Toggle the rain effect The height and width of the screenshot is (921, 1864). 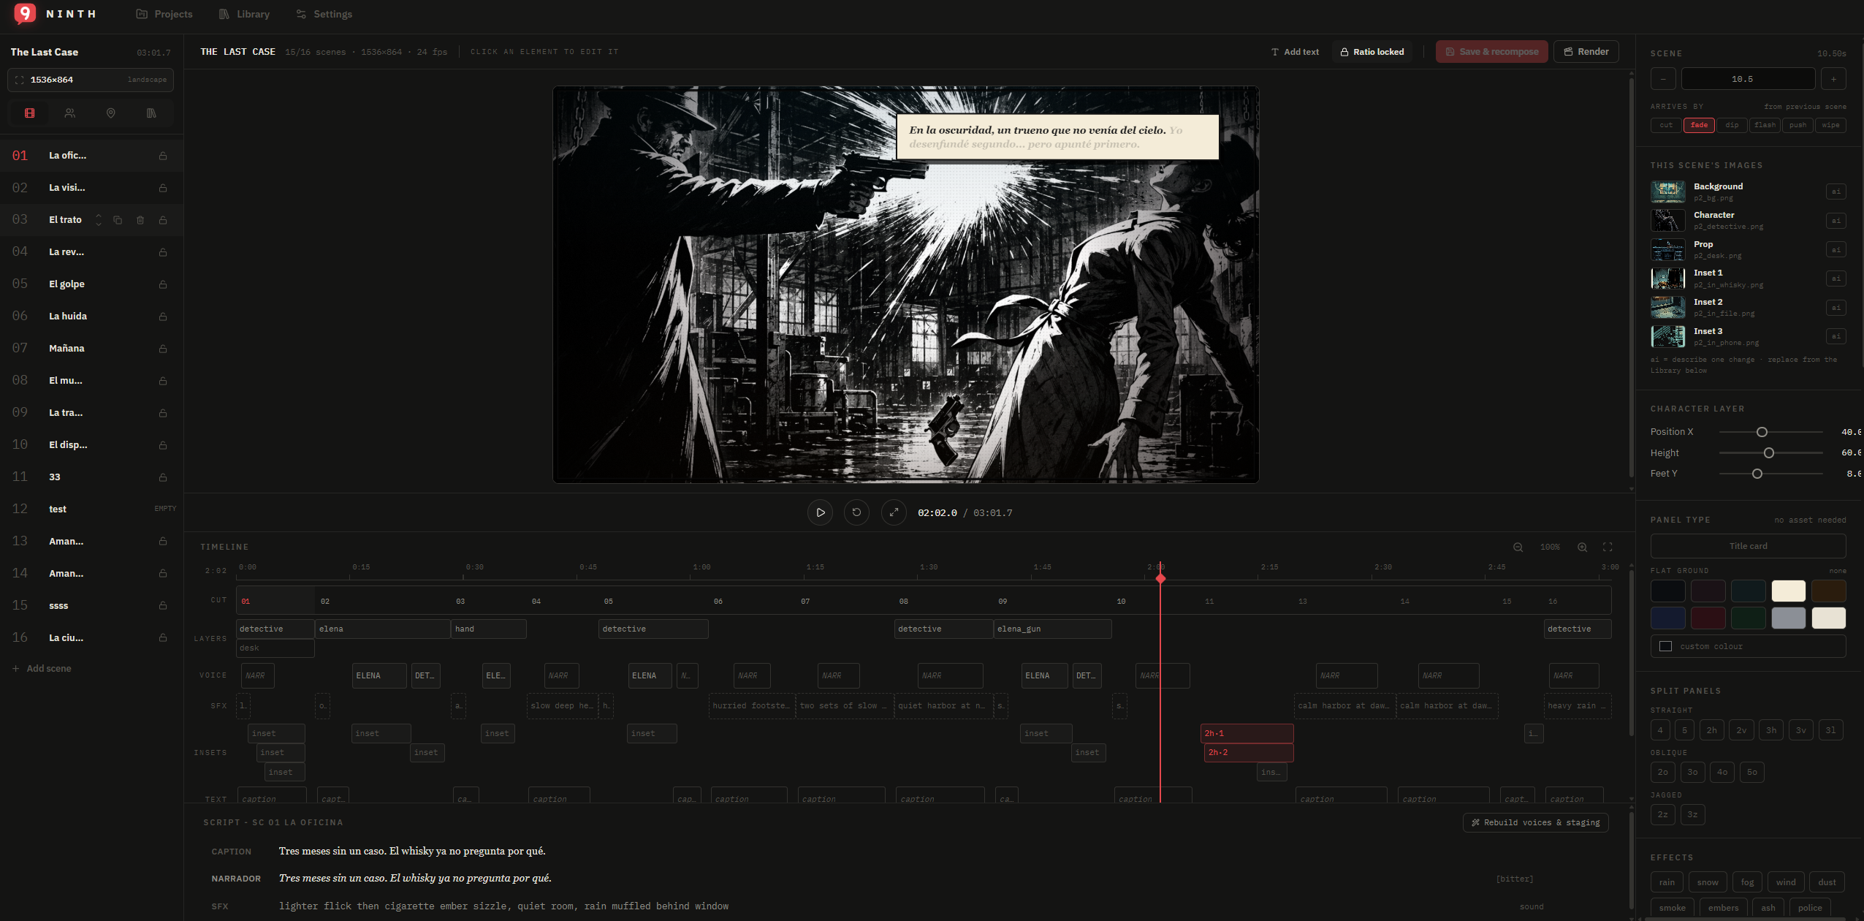1667,882
